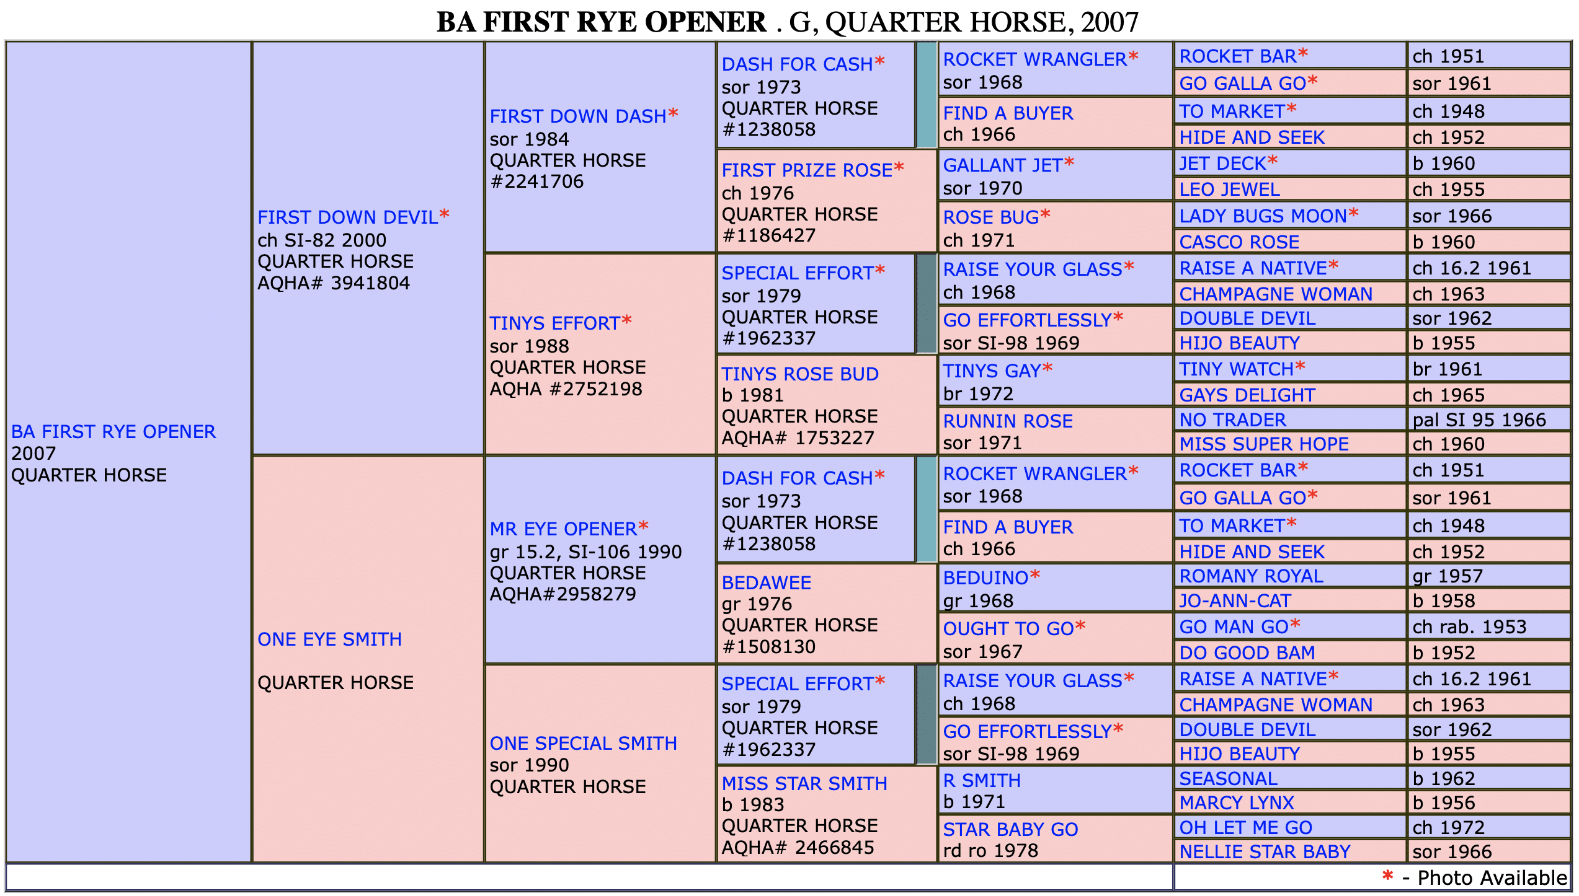
Task: Open the TINY WATCH link
Action: point(1236,369)
